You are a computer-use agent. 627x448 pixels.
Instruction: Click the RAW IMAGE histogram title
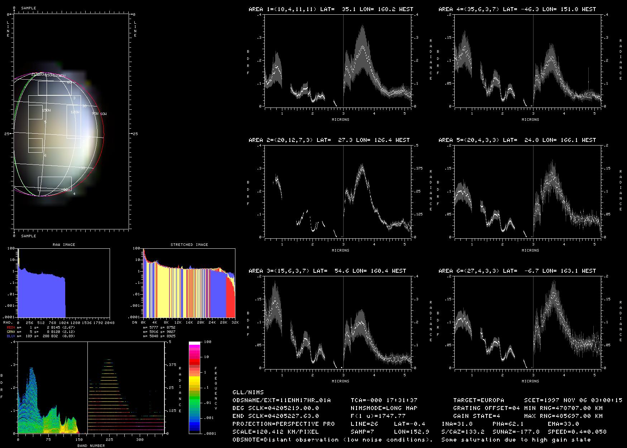(64, 245)
